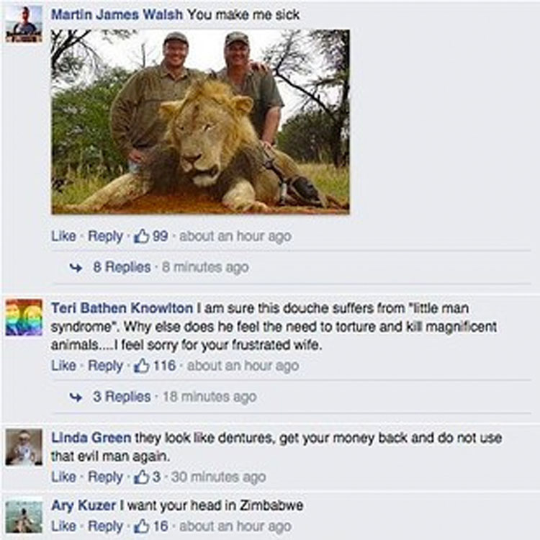Reply to Ary Kuzer's comment
Viewport: 540px width, 540px height.
click(x=105, y=526)
